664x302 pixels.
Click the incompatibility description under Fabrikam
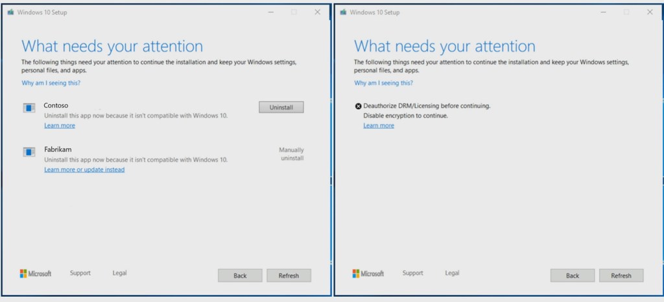click(136, 160)
